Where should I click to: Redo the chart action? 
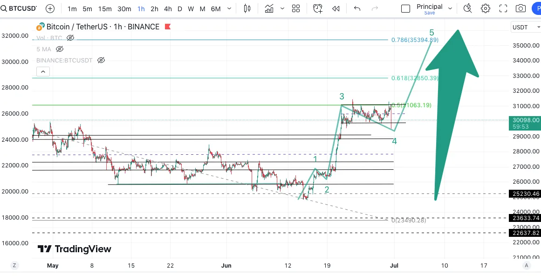375,8
